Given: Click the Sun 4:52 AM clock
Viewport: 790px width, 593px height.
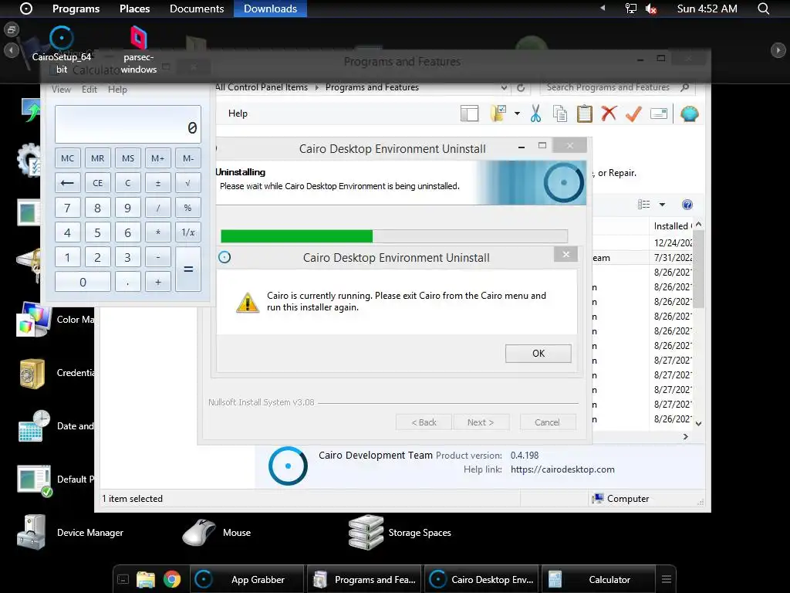Looking at the screenshot, I should (x=707, y=8).
